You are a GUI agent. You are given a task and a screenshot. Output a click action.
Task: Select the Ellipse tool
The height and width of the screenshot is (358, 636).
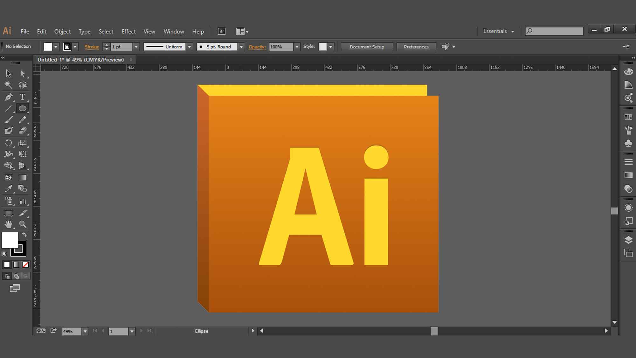coord(23,109)
